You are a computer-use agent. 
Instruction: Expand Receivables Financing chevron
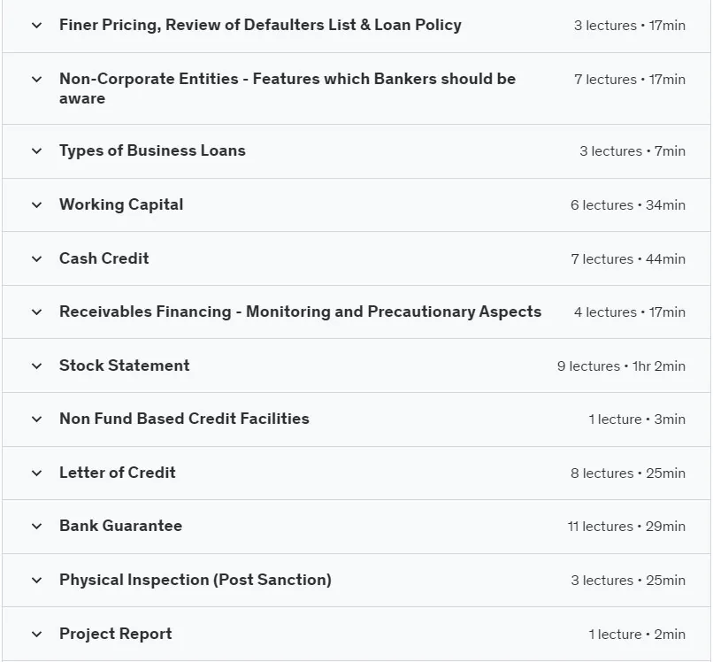(37, 312)
